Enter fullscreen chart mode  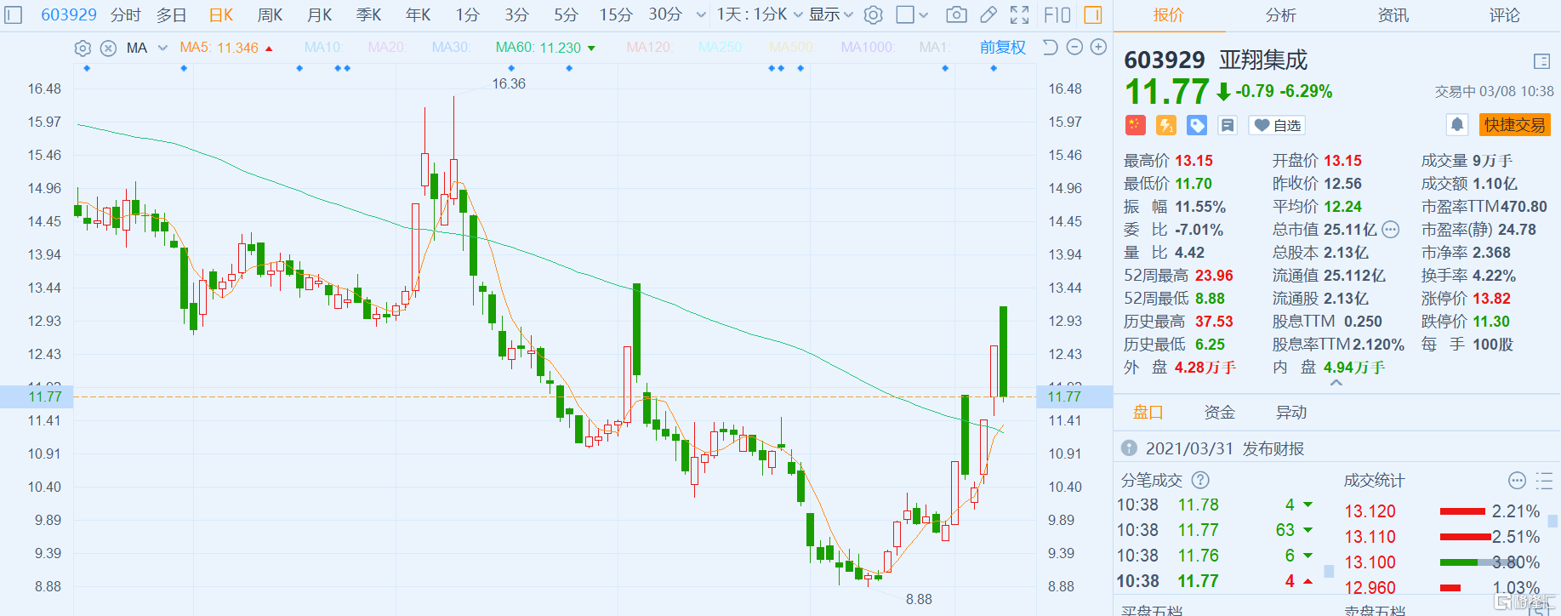(1019, 14)
